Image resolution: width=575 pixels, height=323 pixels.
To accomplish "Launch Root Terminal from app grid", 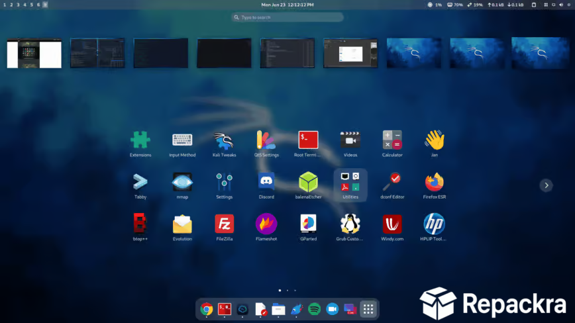I will 308,144.
